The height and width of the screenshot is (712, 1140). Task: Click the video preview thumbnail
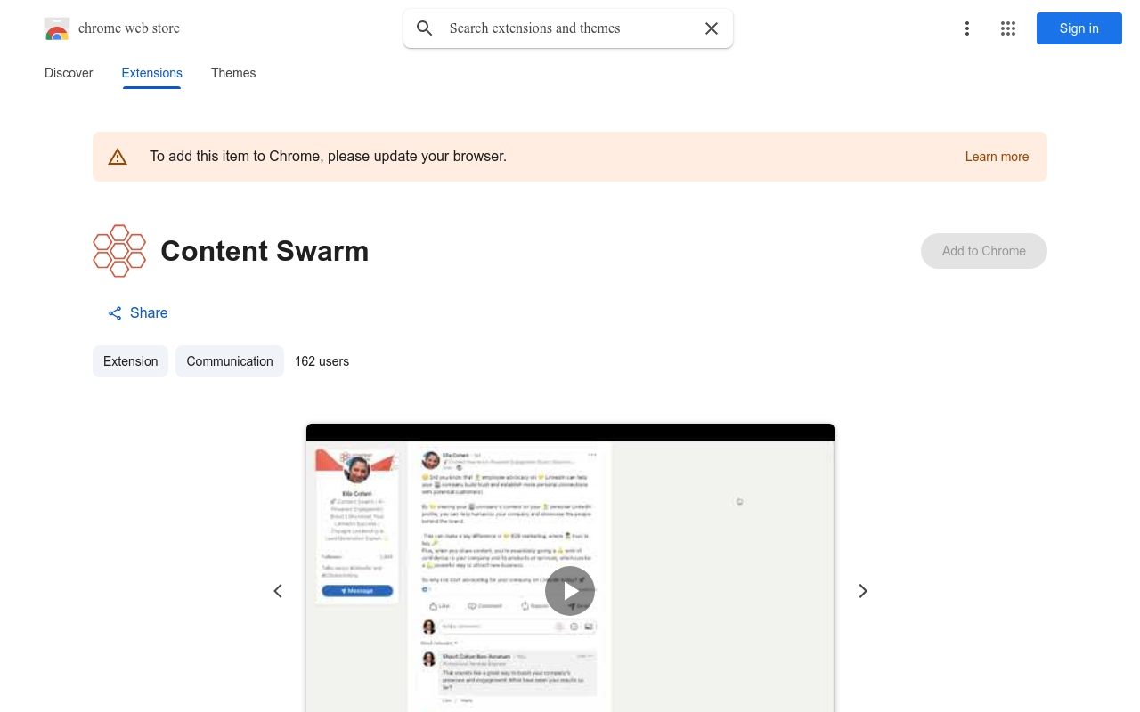point(570,568)
